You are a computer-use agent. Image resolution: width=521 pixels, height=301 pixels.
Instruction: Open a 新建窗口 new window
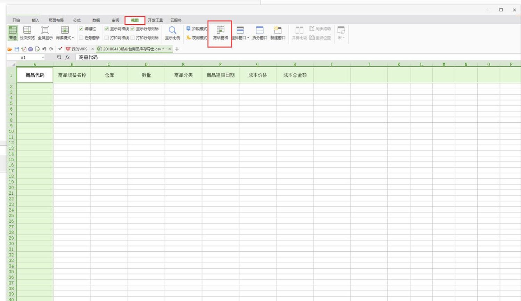click(278, 31)
